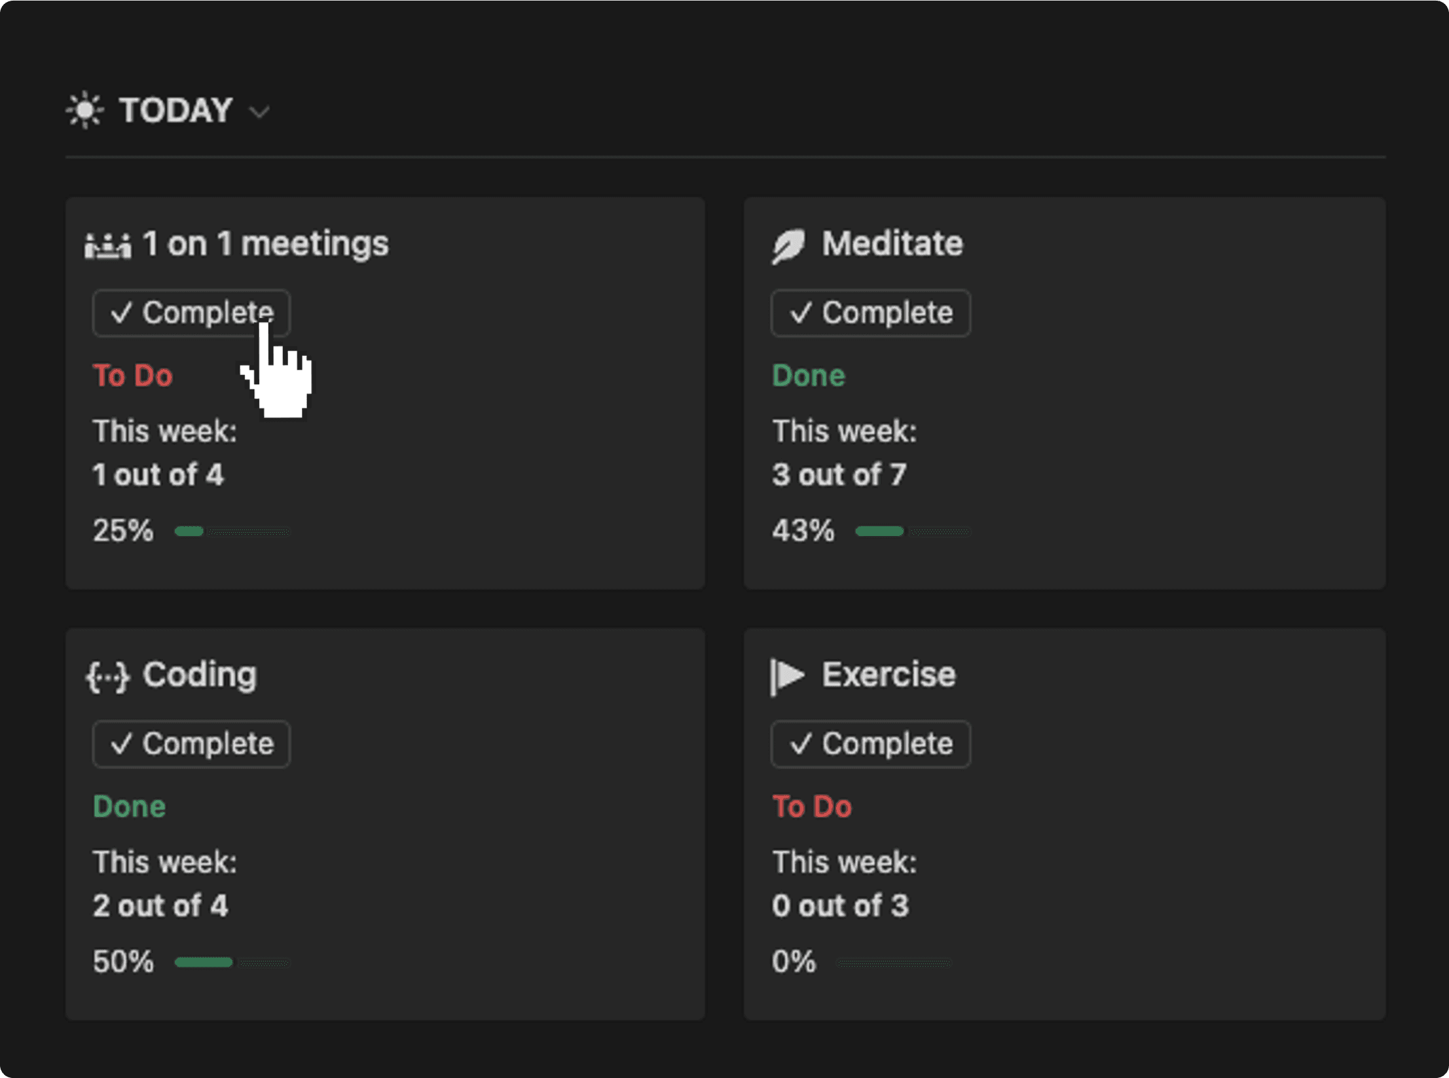Expand the TODAY dropdown chevron
The height and width of the screenshot is (1078, 1449).
pyautogui.click(x=260, y=113)
